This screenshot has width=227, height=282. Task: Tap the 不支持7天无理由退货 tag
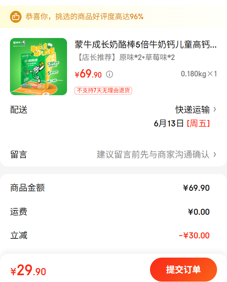103,90
